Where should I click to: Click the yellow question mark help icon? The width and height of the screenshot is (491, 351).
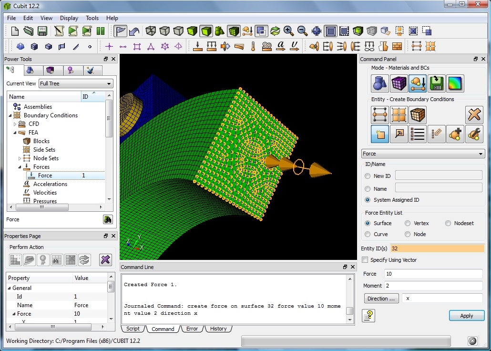(368, 316)
